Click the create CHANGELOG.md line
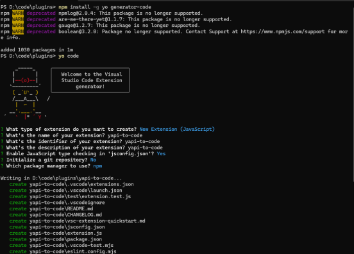Image resolution: width=354 pixels, height=254 pixels. coord(56,214)
